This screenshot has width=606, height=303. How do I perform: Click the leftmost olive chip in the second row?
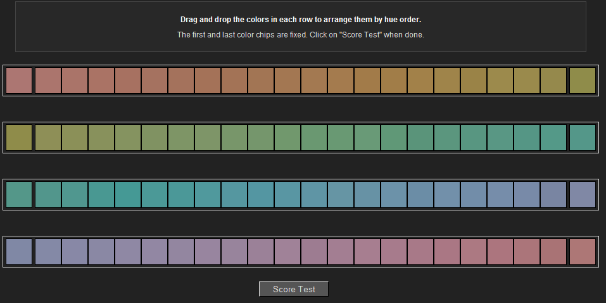click(19, 138)
